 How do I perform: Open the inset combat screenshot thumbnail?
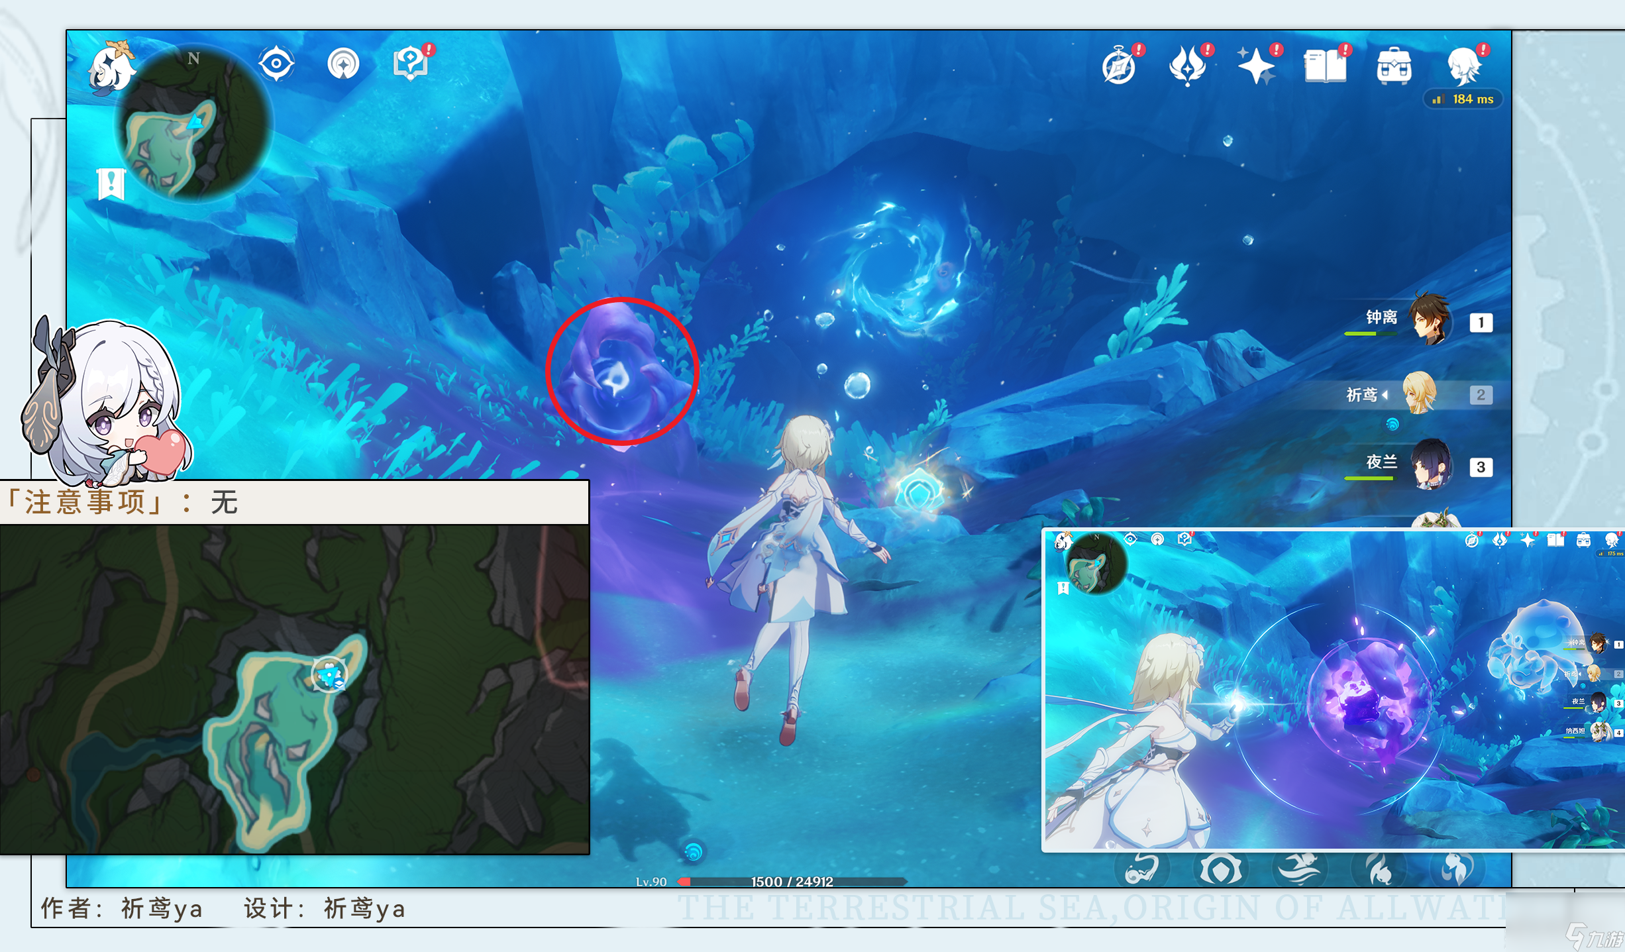(1333, 690)
